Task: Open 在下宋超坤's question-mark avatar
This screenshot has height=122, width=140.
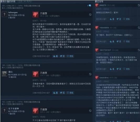Action: tap(4, 110)
